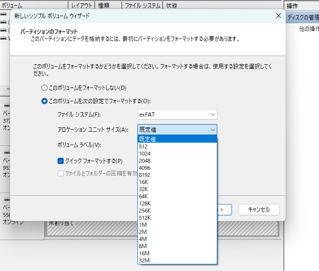Open the file system exFAT dropdown

tap(177, 115)
